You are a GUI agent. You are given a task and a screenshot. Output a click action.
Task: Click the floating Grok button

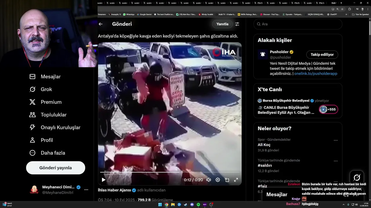click(x=357, y=177)
